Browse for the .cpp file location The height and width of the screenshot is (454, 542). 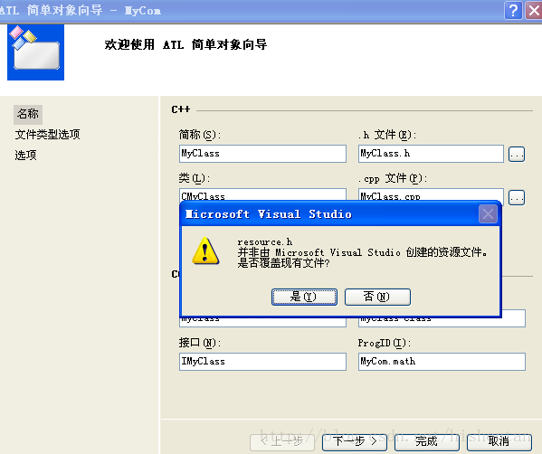517,198
